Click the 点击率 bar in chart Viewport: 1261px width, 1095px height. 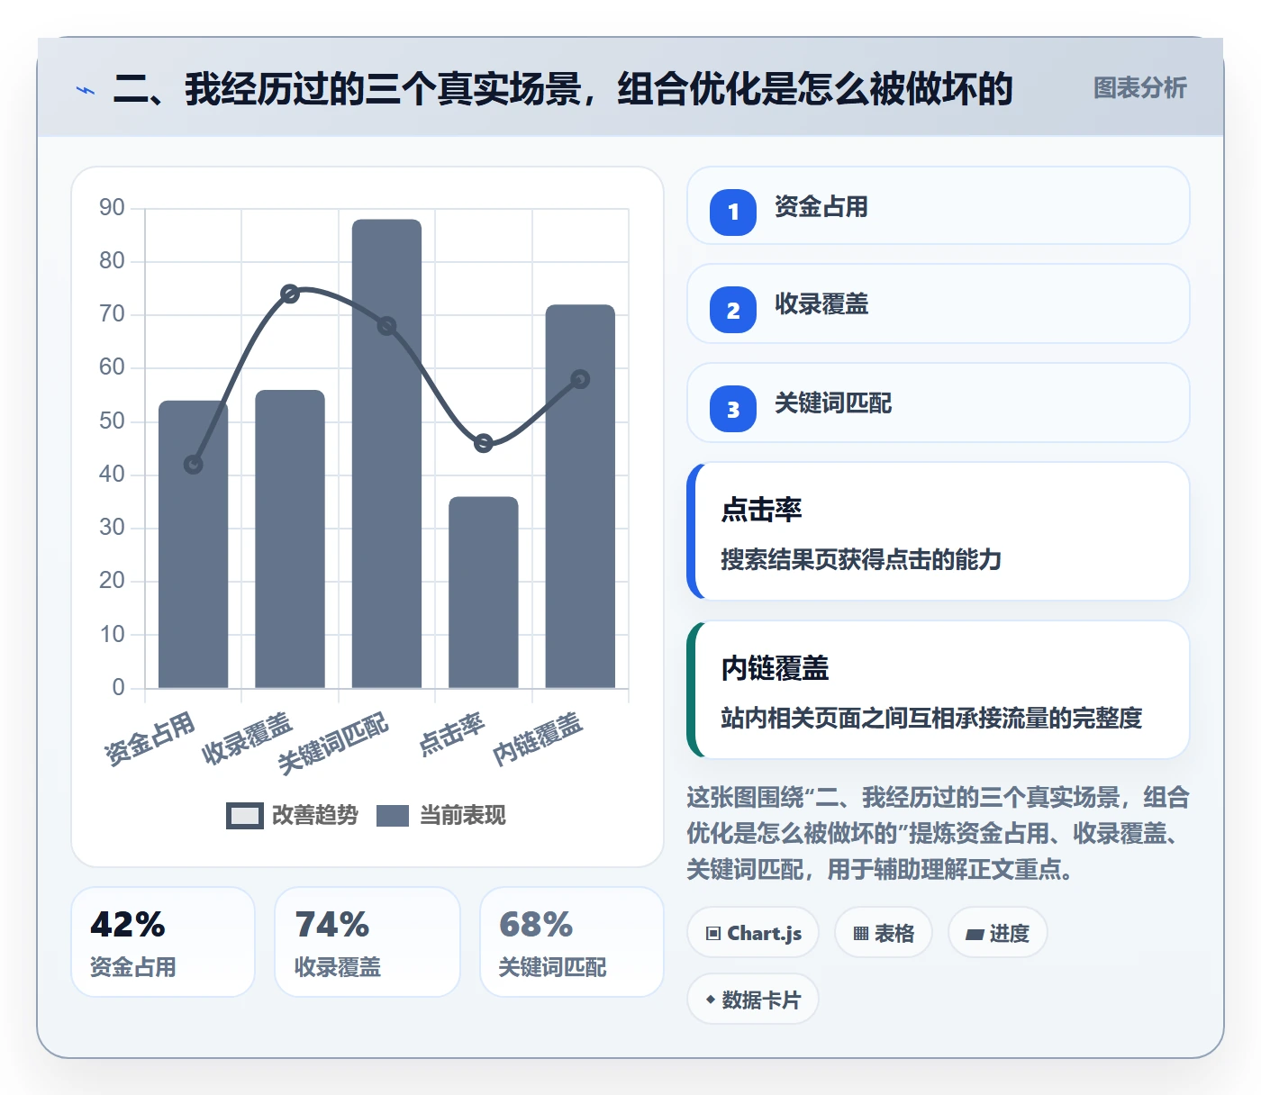(x=484, y=593)
